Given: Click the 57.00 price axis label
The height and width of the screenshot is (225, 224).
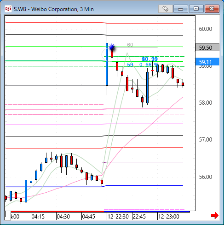Looking at the screenshot, I should coord(206,140).
